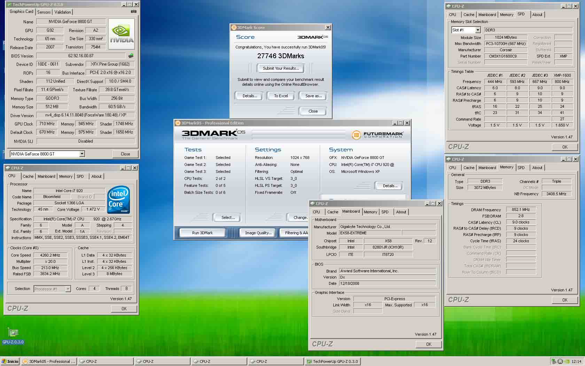Click XMP-1600 column header in Timings Table
Image resolution: width=585 pixels, height=366 pixels.
point(562,75)
